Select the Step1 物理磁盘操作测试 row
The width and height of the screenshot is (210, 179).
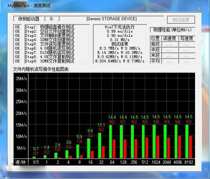point(49,27)
